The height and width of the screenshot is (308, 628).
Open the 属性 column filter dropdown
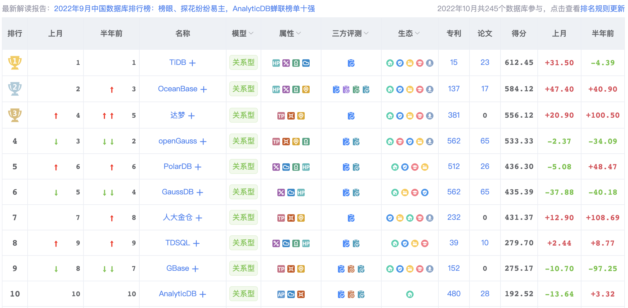tap(298, 33)
